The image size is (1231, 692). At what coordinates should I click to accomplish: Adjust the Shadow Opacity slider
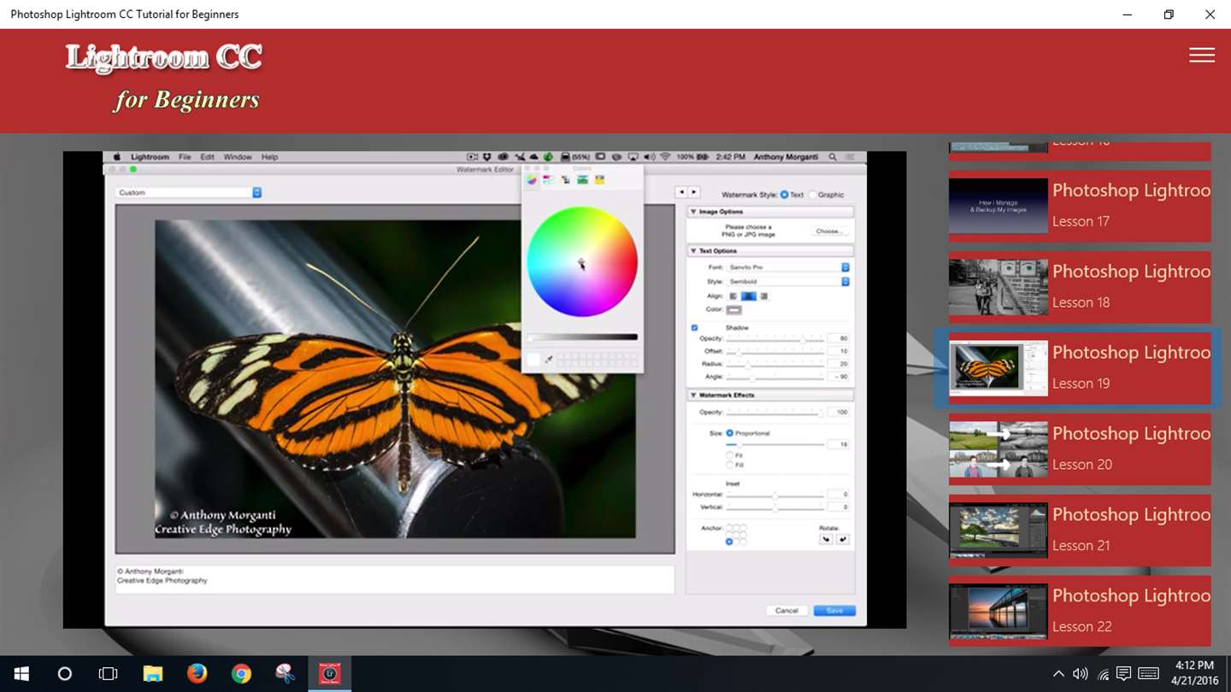click(x=775, y=339)
